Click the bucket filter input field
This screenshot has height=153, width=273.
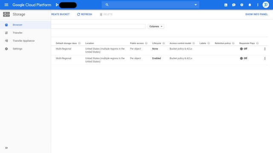point(98,26)
